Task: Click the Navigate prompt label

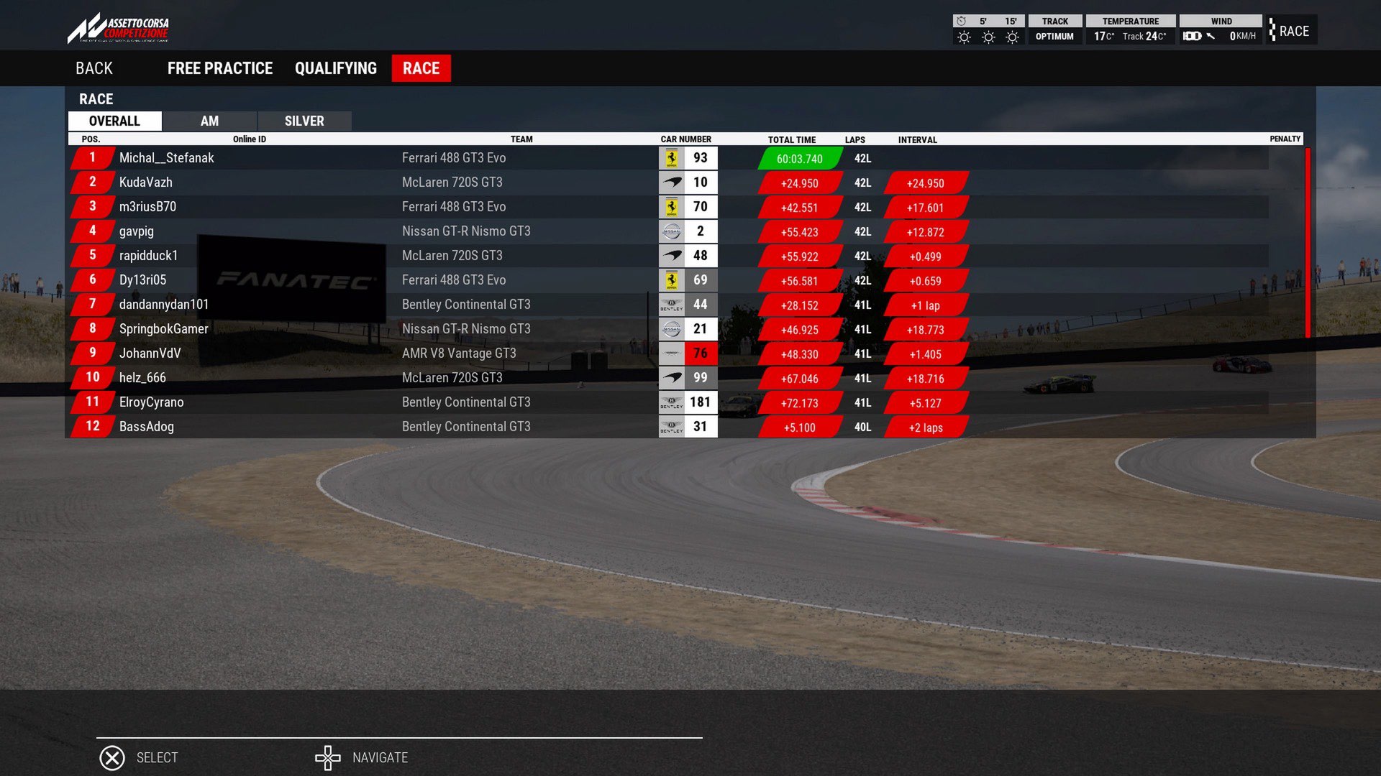Action: [380, 758]
